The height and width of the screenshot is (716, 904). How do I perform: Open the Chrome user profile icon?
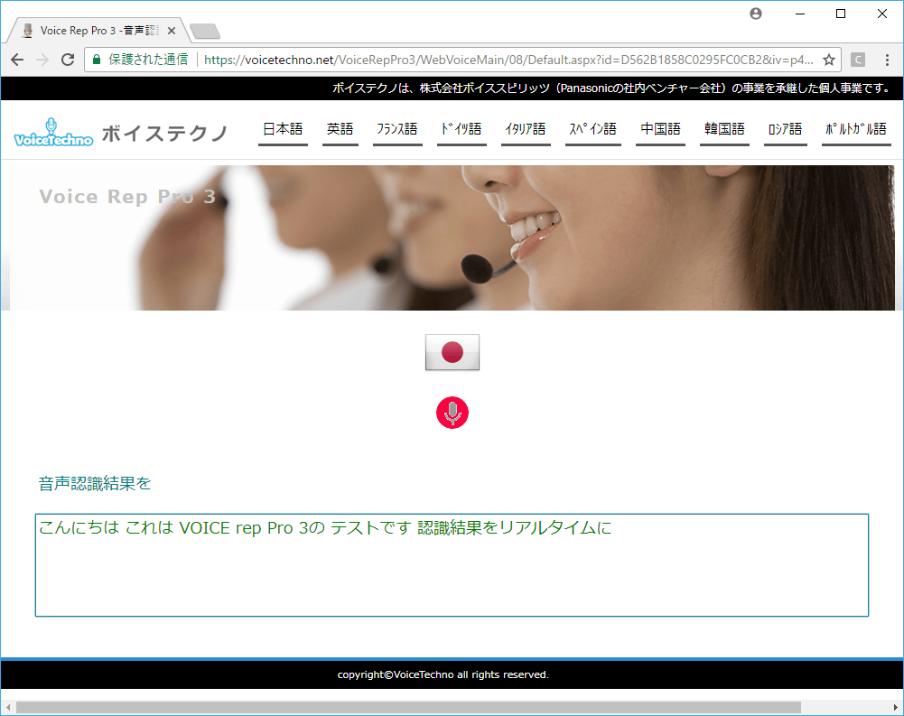pyautogui.click(x=755, y=14)
